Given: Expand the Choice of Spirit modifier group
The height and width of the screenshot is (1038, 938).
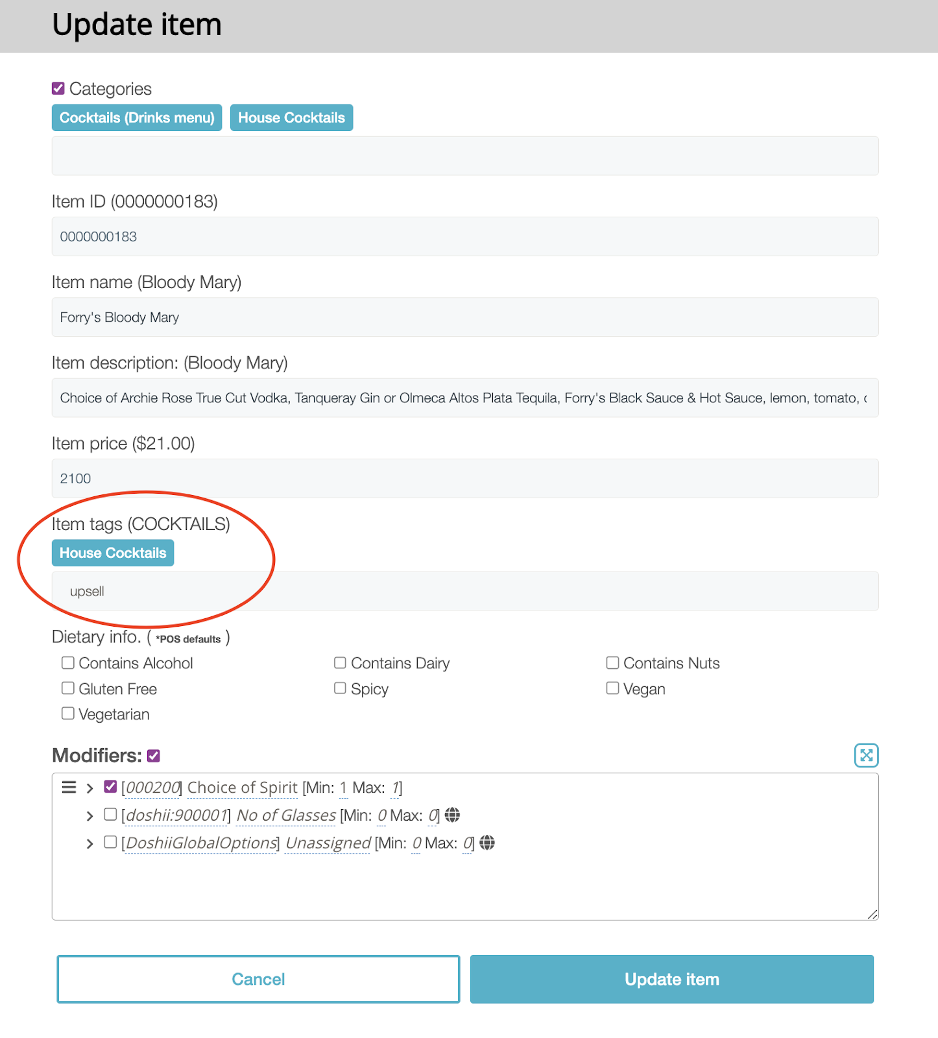Looking at the screenshot, I should pyautogui.click(x=90, y=788).
